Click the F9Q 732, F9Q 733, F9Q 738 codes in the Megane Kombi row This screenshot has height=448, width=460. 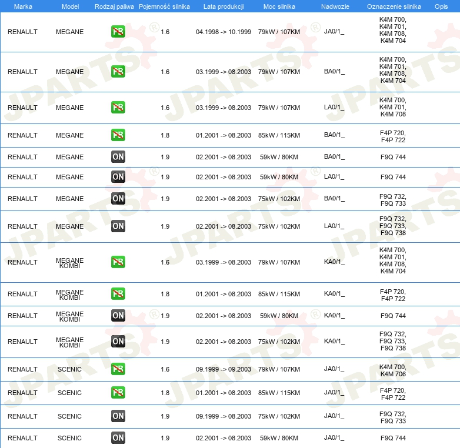point(393,341)
